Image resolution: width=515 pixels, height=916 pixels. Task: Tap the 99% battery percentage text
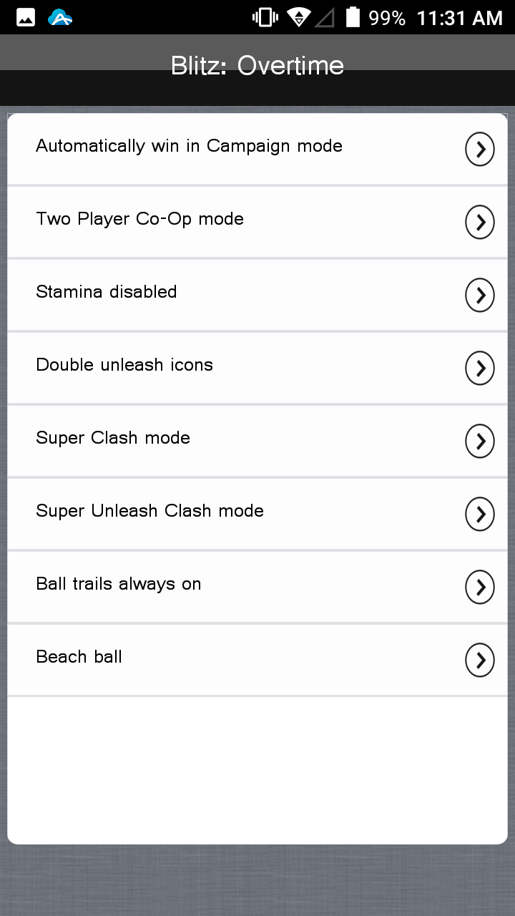tap(387, 17)
